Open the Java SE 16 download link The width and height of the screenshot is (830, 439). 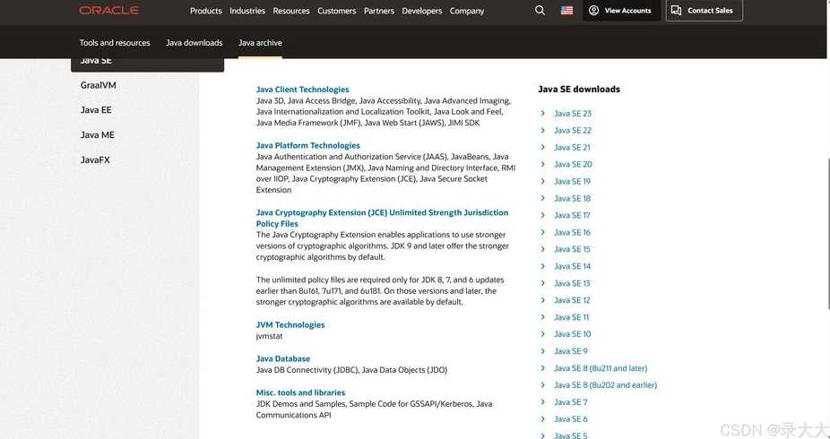572,232
